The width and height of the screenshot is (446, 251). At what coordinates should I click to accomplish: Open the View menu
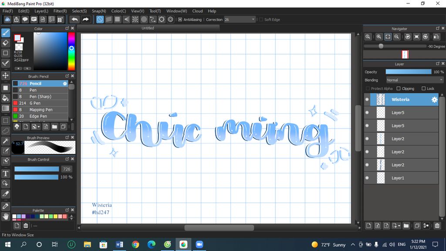(x=137, y=11)
